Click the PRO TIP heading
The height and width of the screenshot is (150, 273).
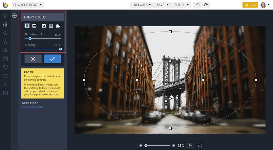coord(29,72)
